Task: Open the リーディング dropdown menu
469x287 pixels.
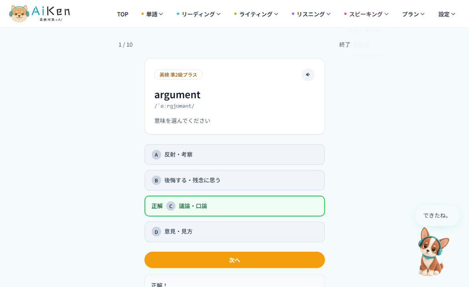Action: point(199,14)
